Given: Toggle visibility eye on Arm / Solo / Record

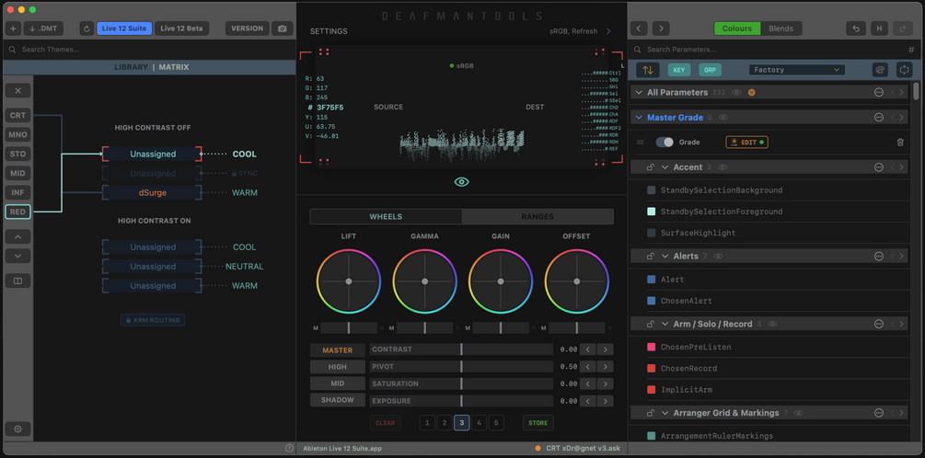Looking at the screenshot, I should click(x=772, y=325).
